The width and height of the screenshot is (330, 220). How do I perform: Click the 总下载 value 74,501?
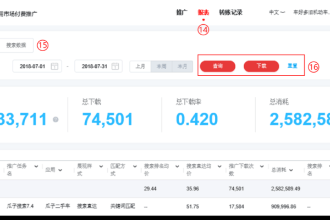[107, 119]
